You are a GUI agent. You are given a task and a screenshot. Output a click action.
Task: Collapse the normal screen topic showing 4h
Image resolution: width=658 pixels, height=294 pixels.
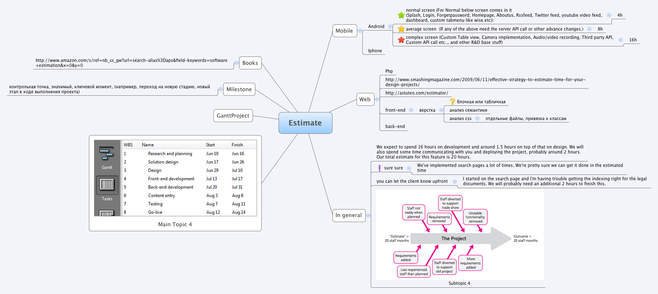pos(609,15)
